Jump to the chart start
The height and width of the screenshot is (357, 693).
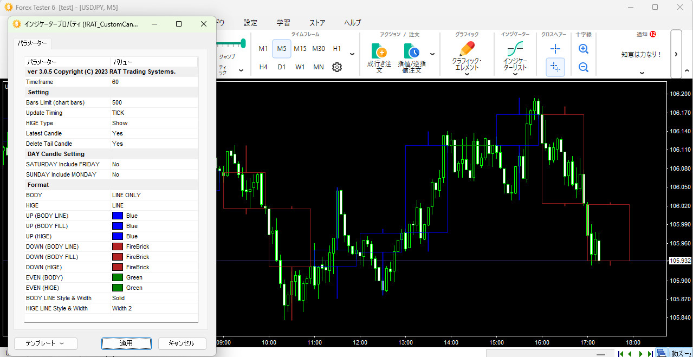(x=621, y=354)
